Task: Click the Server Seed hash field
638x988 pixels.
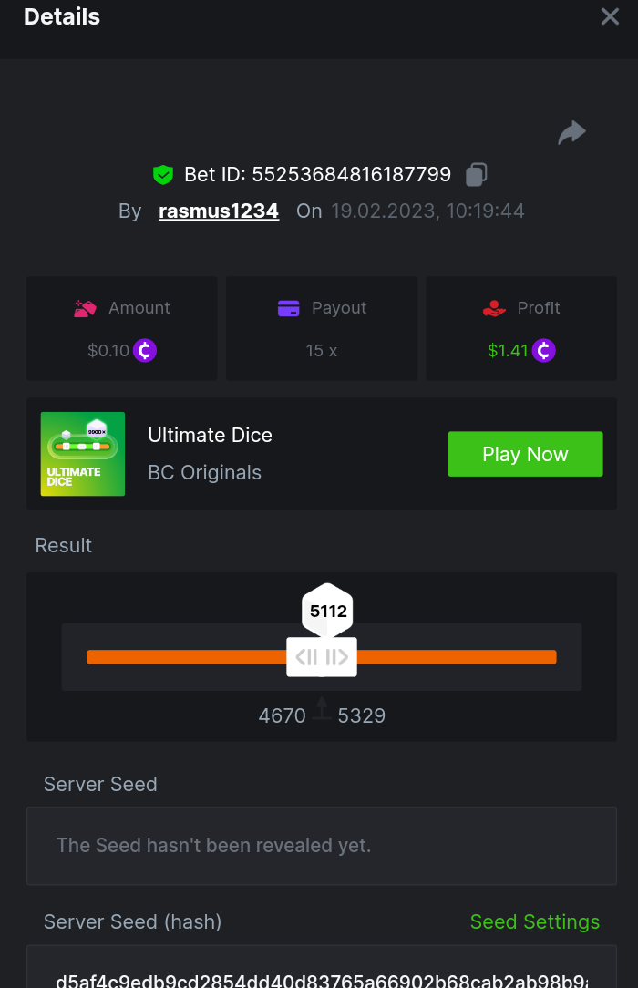Action: coord(322,975)
